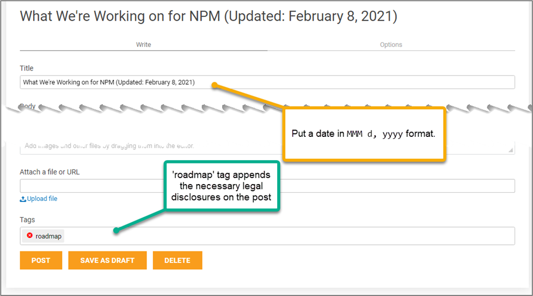Open the Options tab

pyautogui.click(x=391, y=45)
